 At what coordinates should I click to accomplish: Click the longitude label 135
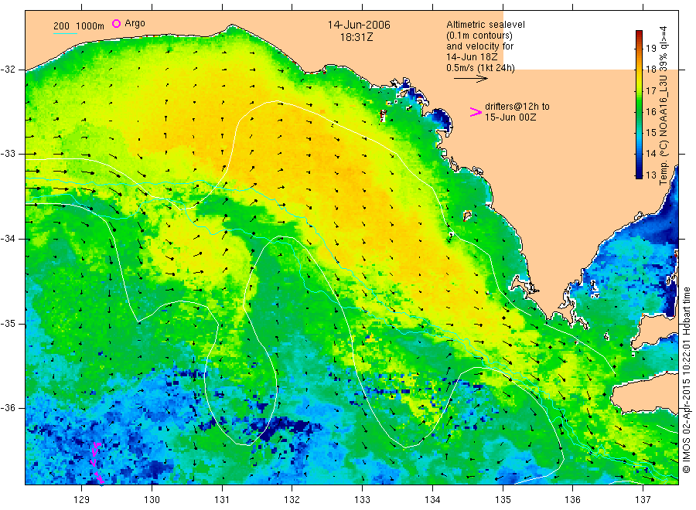503,500
